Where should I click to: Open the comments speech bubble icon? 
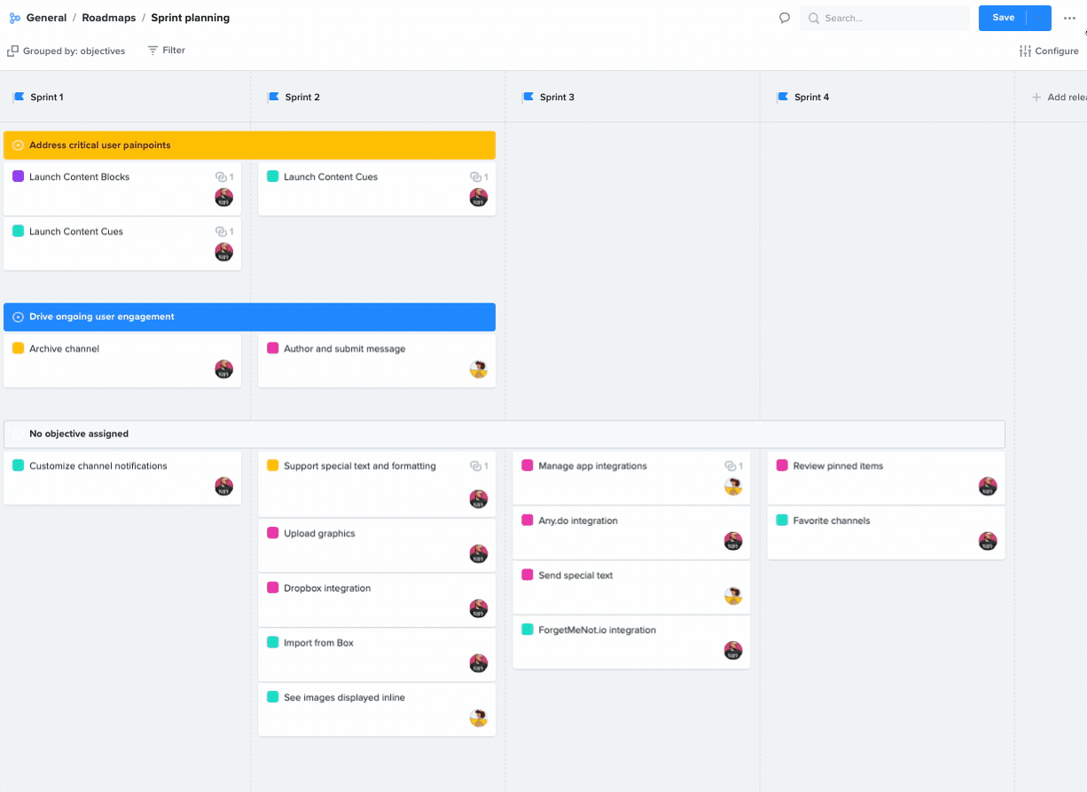(785, 18)
